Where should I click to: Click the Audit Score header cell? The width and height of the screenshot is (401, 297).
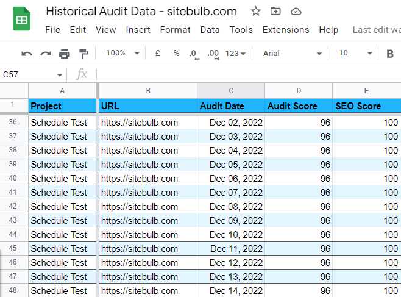tap(299, 106)
